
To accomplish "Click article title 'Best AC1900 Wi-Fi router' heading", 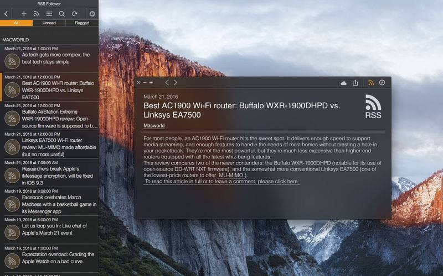I will pyautogui.click(x=241, y=110).
